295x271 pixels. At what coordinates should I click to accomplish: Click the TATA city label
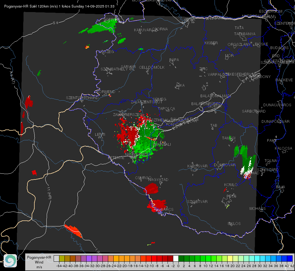click(x=239, y=28)
